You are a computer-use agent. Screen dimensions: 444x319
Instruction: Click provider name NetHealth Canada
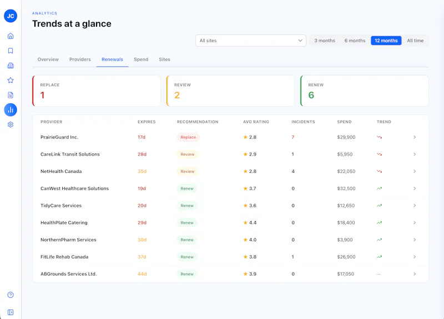pos(61,171)
